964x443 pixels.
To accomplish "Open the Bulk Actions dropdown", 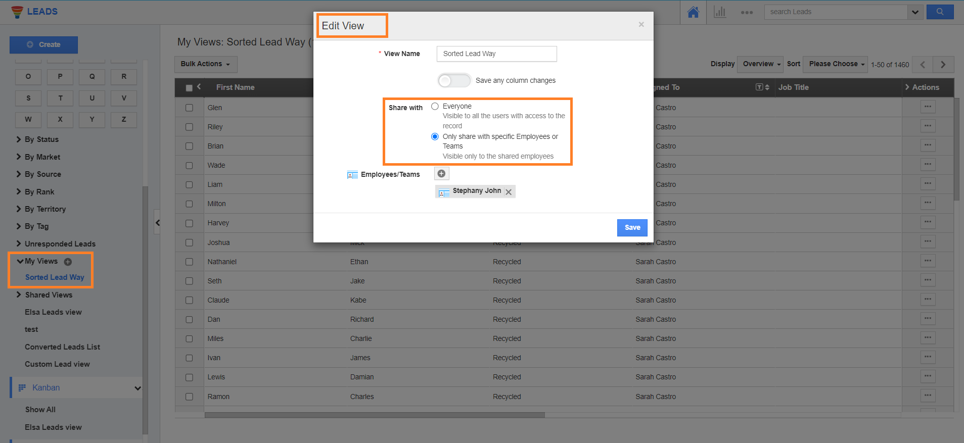I will click(206, 64).
